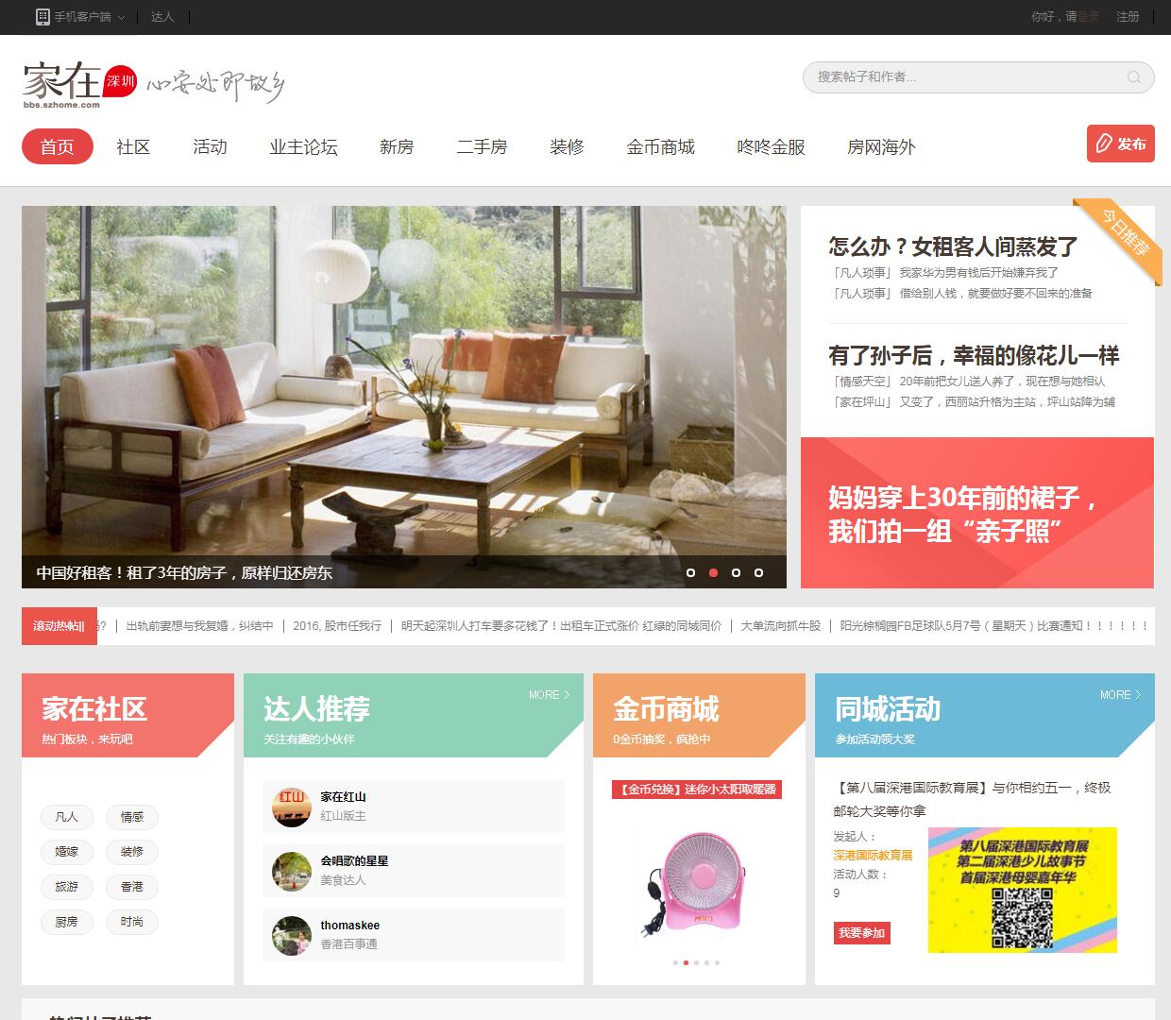Select the 厨房 board tag
Screen dimensions: 1171x1020
[x=66, y=922]
